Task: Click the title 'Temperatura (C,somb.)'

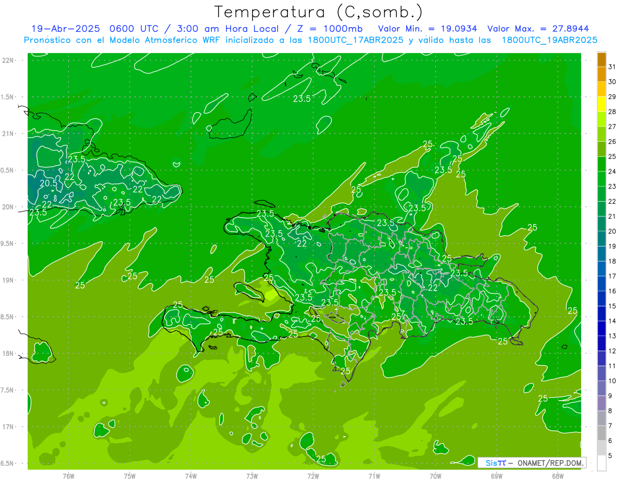Action: click(x=319, y=11)
